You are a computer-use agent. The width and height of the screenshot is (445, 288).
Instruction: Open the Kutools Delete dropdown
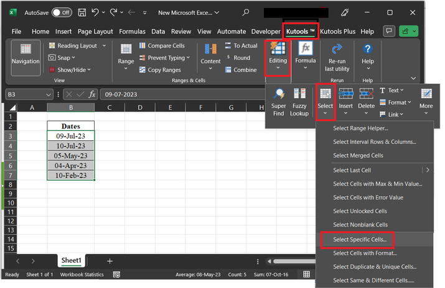click(366, 102)
